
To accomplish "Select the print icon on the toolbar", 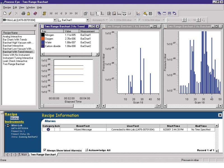I will coord(24,13).
